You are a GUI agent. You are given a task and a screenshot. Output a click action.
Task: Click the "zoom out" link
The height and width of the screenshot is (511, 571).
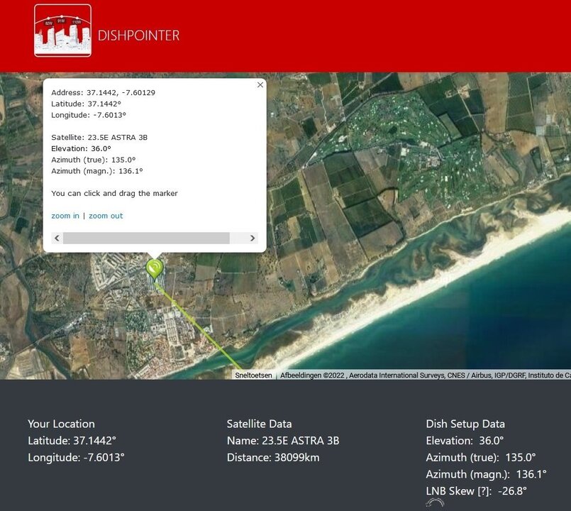(106, 216)
